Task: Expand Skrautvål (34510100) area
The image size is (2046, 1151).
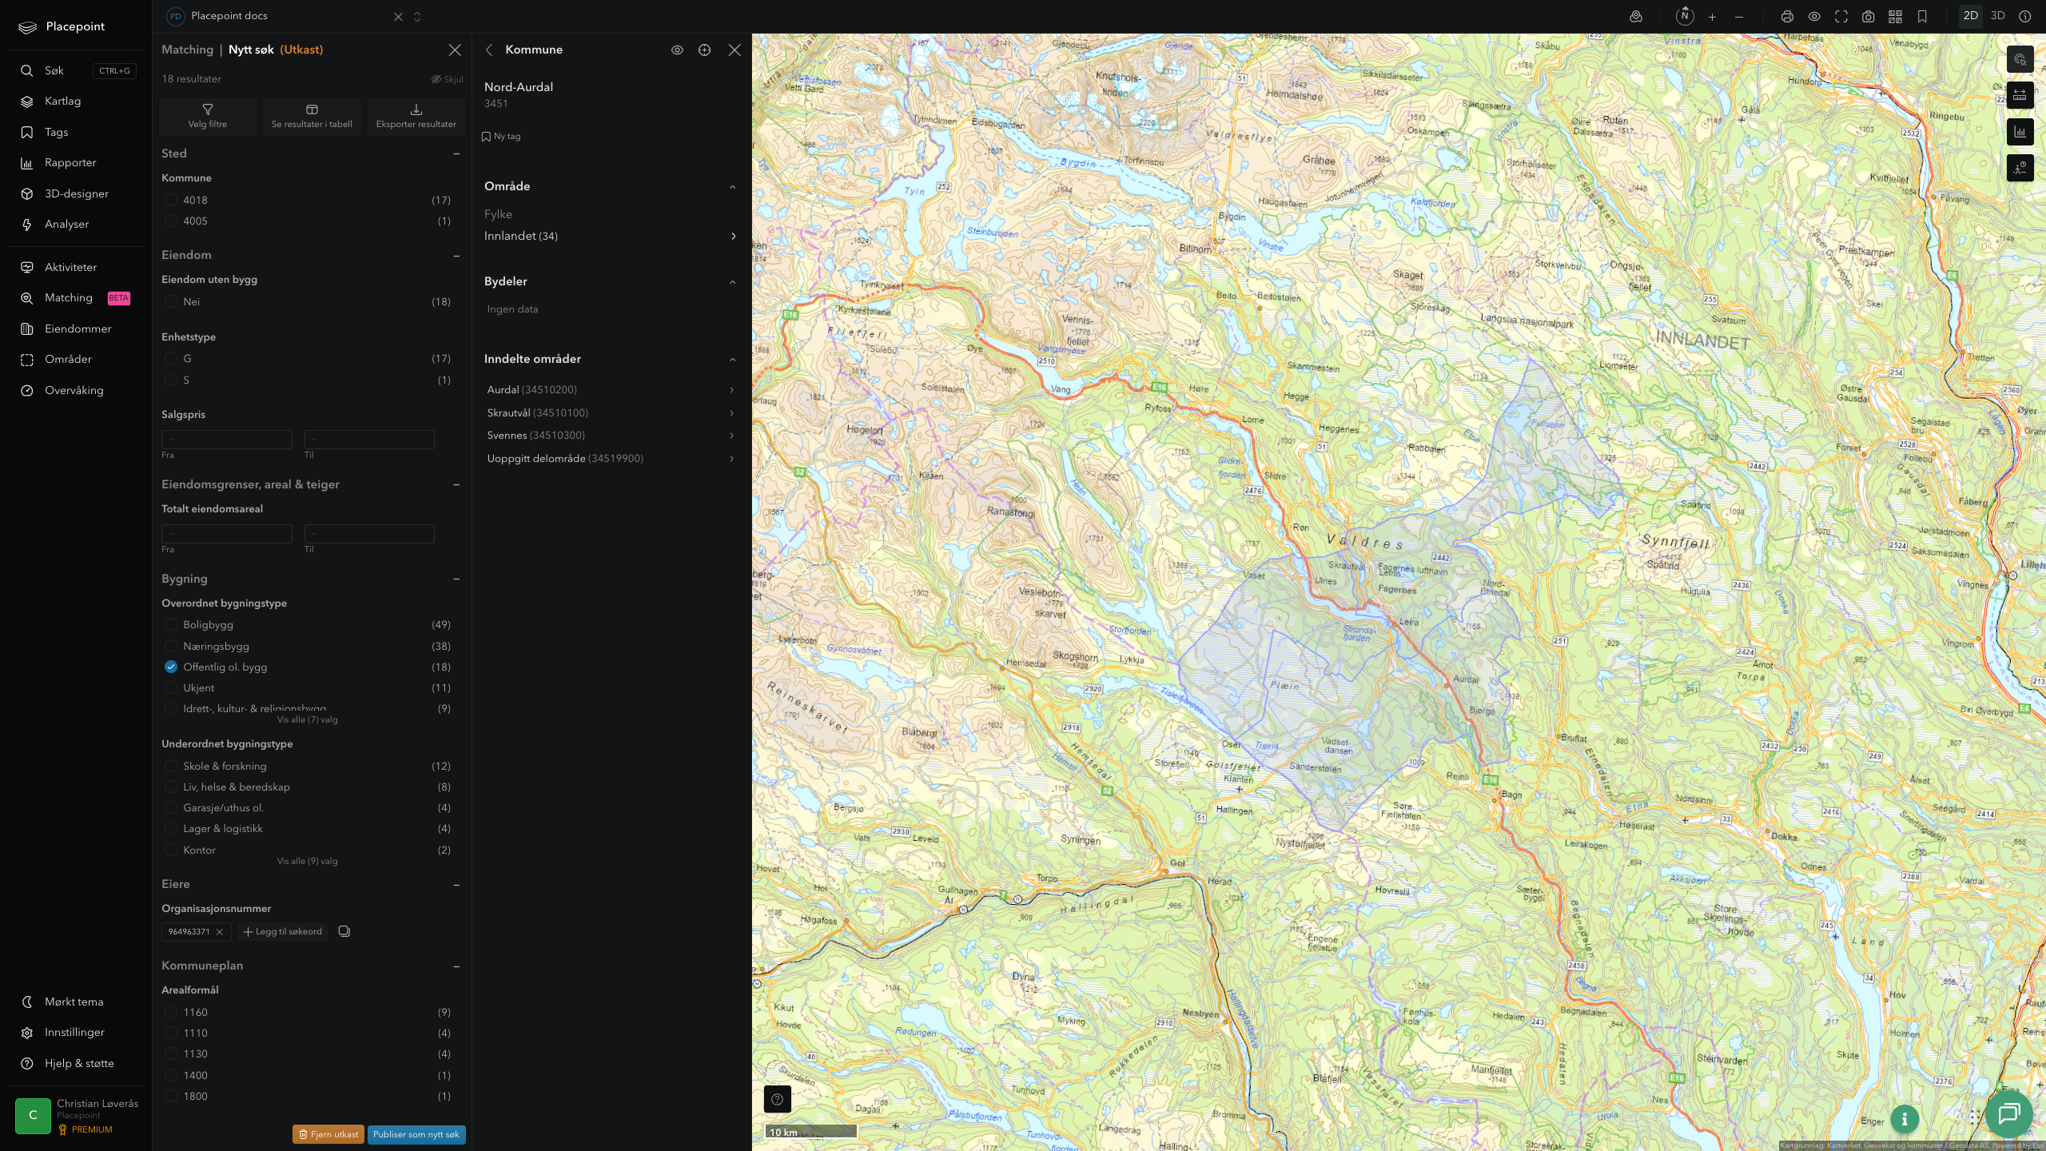Action: click(611, 412)
